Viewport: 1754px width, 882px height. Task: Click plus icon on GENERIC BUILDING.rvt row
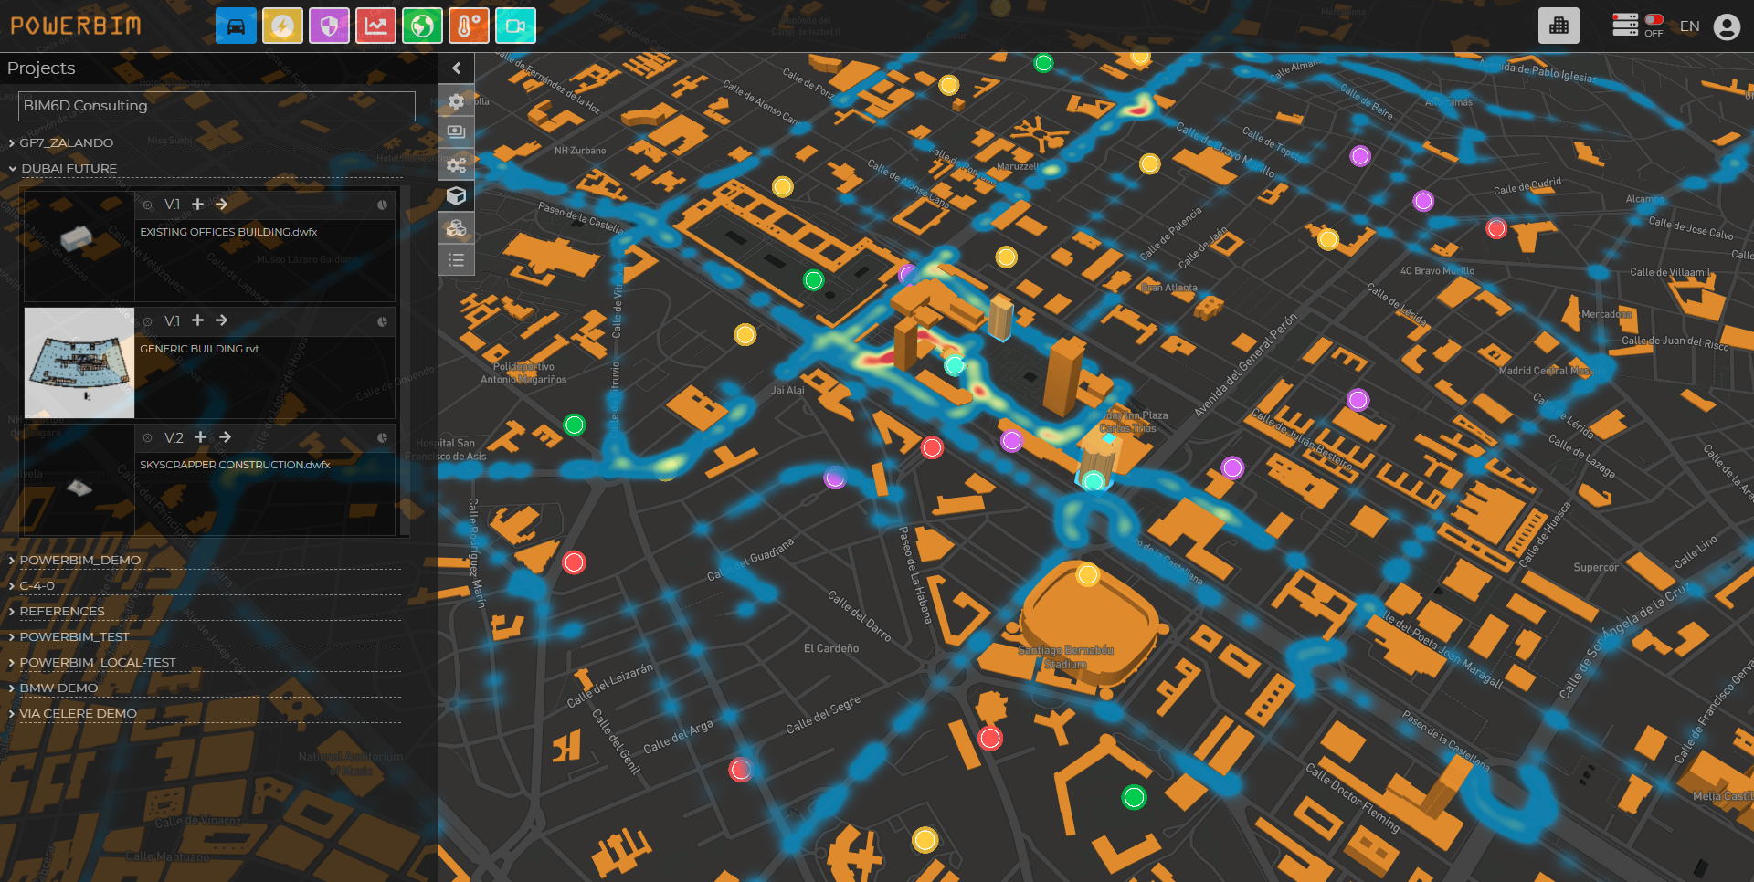pos(197,320)
